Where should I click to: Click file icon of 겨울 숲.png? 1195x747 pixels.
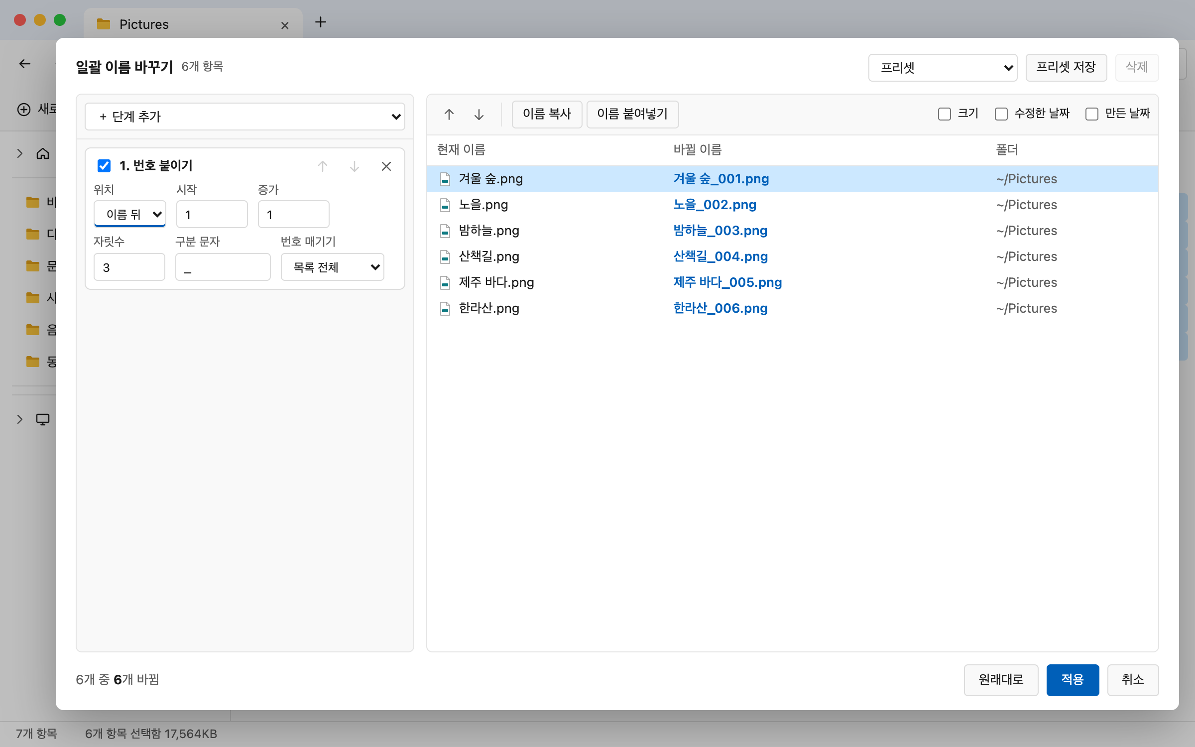pos(445,179)
